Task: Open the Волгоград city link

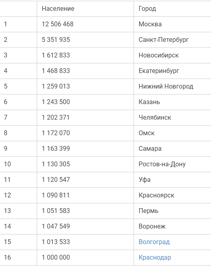Action: [154, 242]
